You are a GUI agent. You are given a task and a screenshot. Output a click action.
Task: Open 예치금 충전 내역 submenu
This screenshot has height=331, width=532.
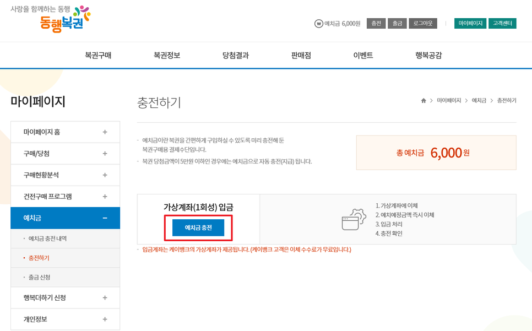65,239
